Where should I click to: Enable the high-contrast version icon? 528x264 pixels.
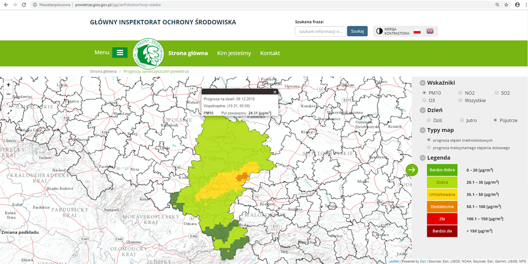[379, 31]
